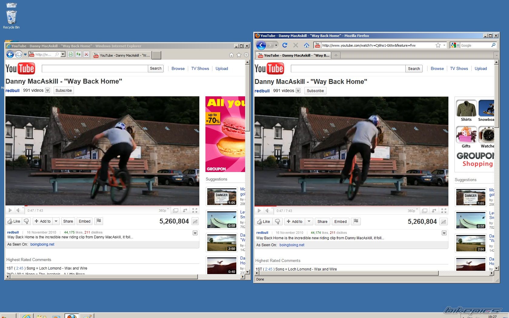Image resolution: width=509 pixels, height=318 pixels.
Task: Toggle the thumbs-down dislike button in Internet Explorer
Action: 26,221
